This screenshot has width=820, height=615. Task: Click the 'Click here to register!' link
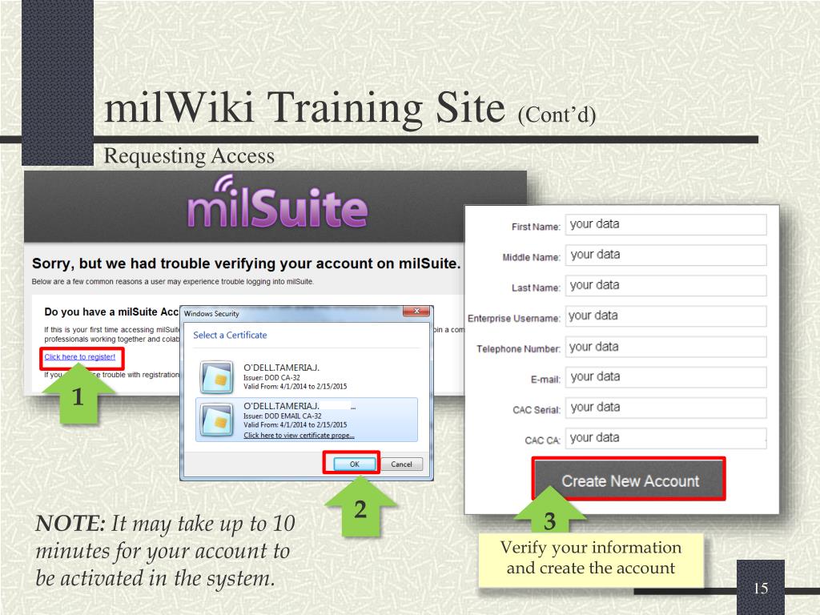tap(79, 357)
